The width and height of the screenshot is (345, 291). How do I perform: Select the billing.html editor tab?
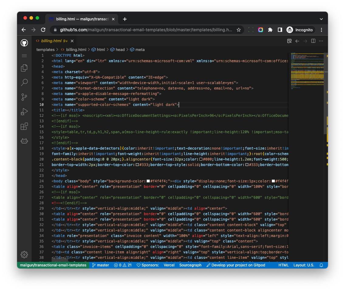coord(51,41)
